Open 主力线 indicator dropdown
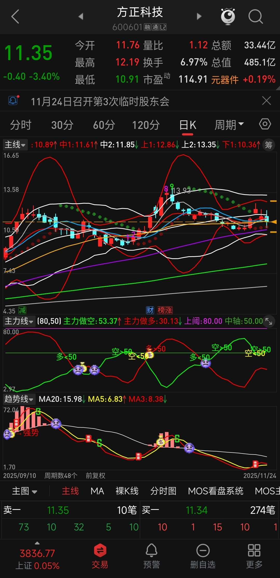The image size is (280, 578). pyautogui.click(x=19, y=321)
